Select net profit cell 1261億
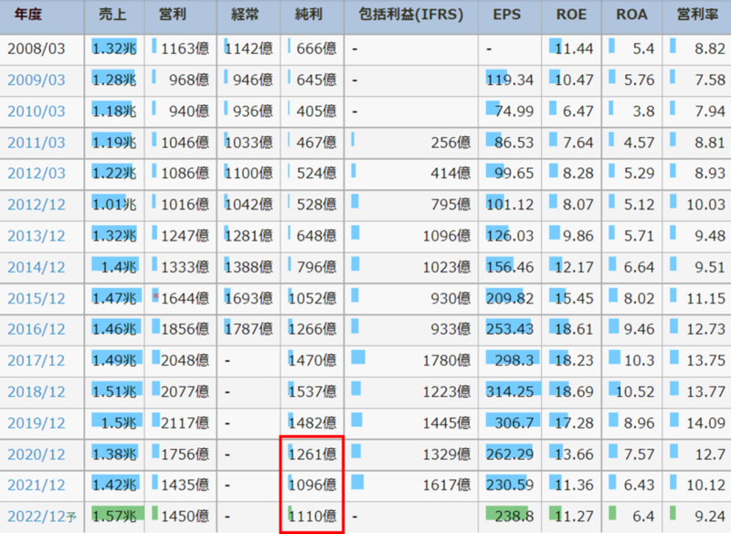Viewport: 731px width, 534px height. pos(313,454)
